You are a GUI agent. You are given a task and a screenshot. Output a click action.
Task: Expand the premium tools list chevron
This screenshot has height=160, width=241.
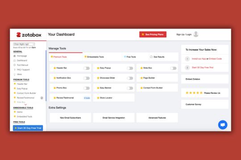[x=26, y=104]
